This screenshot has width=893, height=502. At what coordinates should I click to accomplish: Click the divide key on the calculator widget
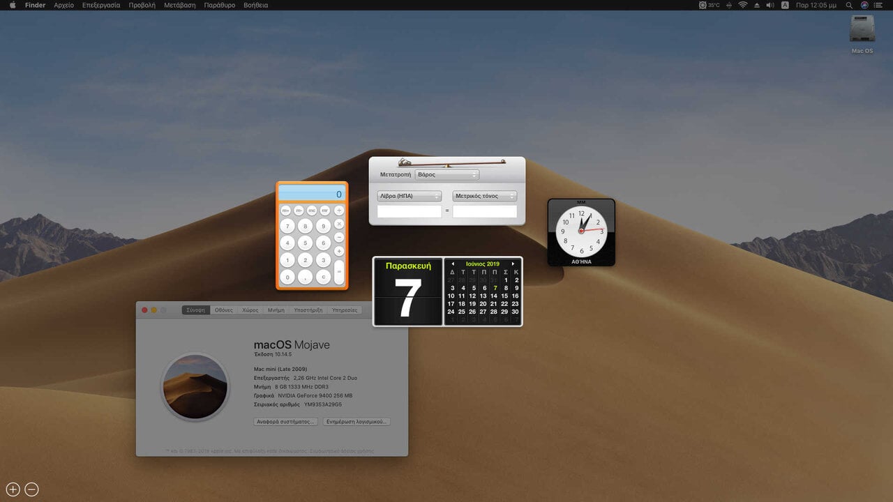[339, 211]
